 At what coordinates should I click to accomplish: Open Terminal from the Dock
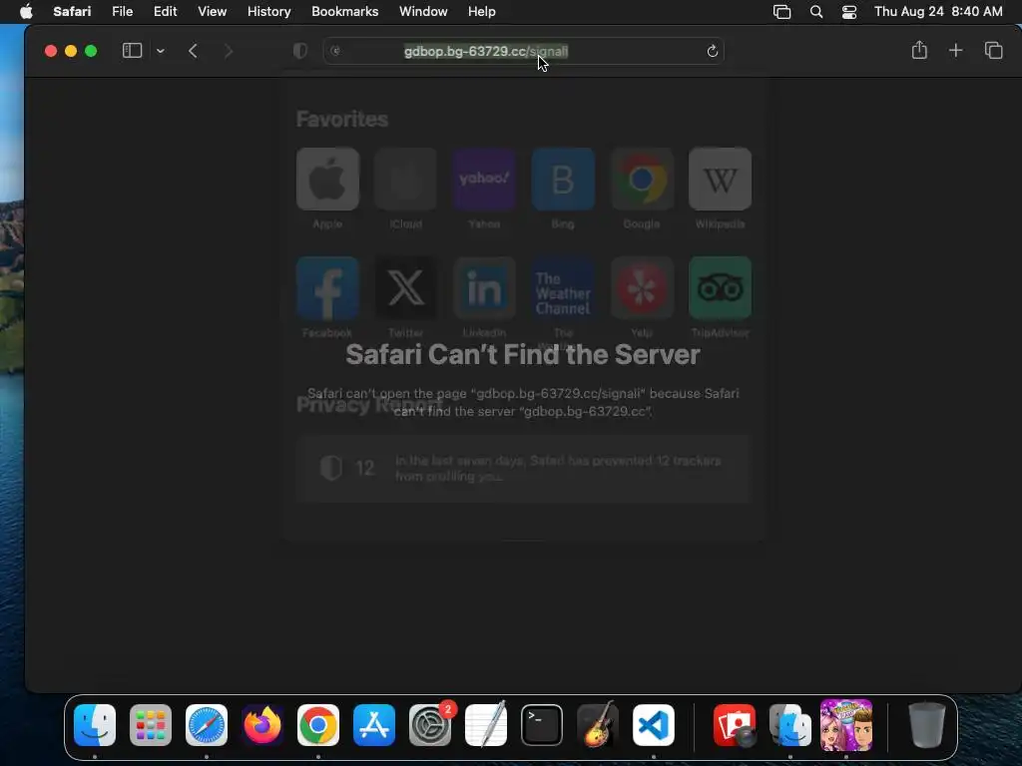point(542,725)
